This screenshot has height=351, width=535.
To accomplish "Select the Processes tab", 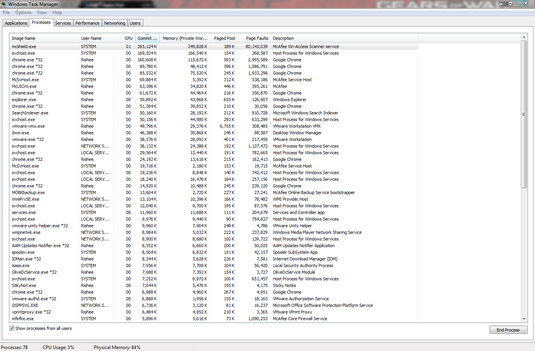I will [x=41, y=22].
